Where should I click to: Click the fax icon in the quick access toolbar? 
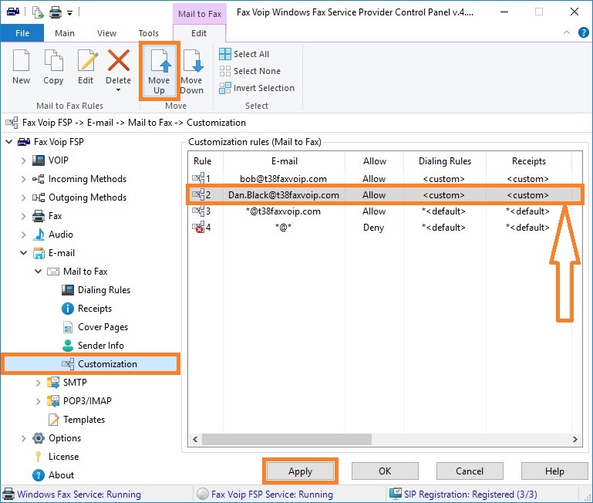(x=13, y=12)
